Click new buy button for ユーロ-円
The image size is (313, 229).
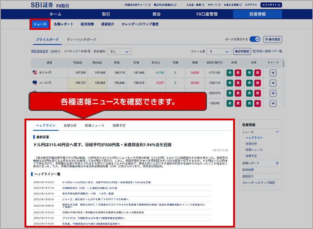pyautogui.click(x=238, y=83)
